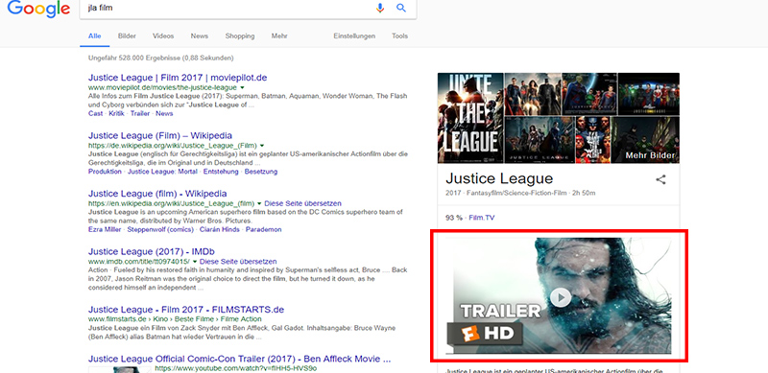Viewport: 768px width, 373px height.
Task: Expand the arrow beside German Wikipedia URL
Action: pos(262,146)
